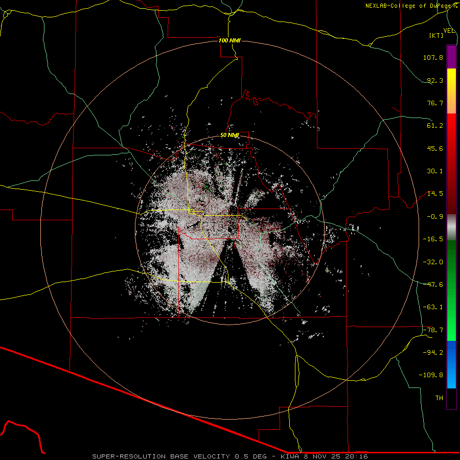Click SUPER-RESOLUTION BASE VELOCITY in the caption
This screenshot has height=460, width=460.
point(162,456)
